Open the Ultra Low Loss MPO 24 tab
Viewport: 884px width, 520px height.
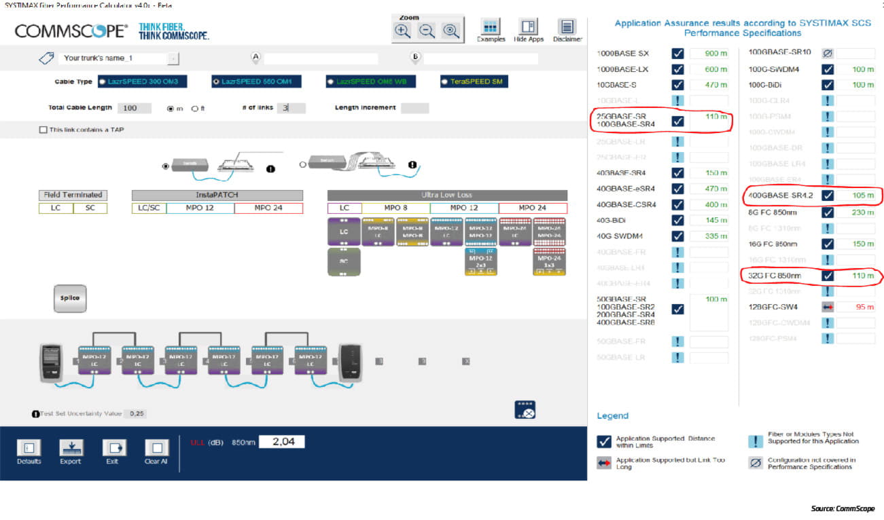point(533,208)
